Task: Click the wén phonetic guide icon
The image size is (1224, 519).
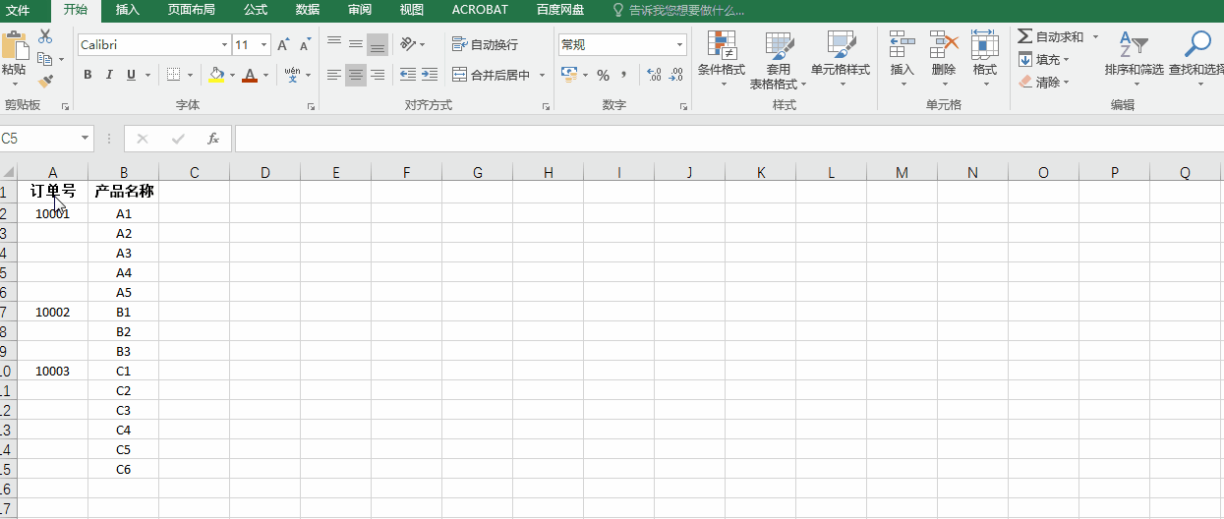Action: point(292,75)
